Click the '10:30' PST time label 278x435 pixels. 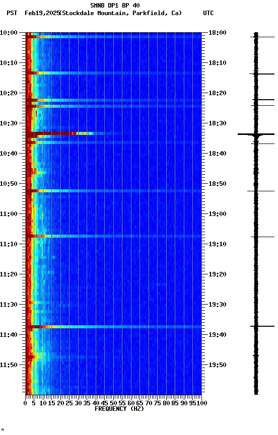tap(9, 123)
